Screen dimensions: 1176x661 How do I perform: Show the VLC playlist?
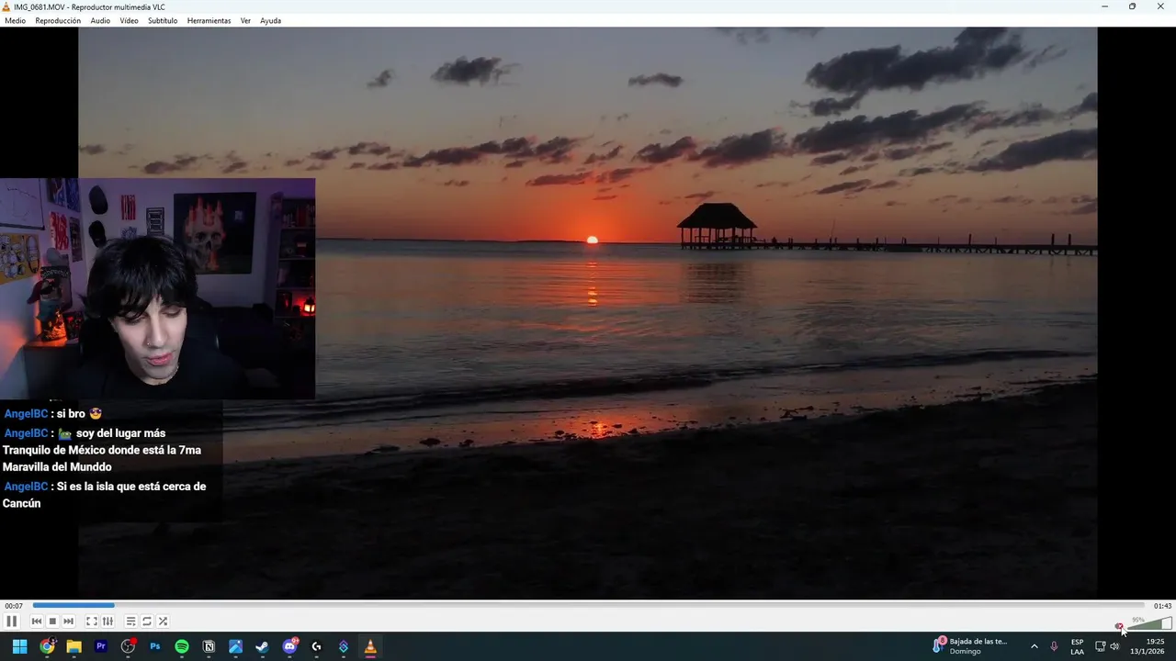coord(130,622)
